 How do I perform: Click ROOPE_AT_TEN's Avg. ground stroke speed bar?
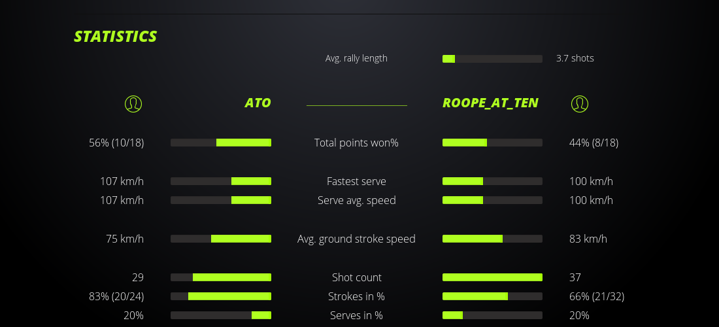[x=492, y=239]
